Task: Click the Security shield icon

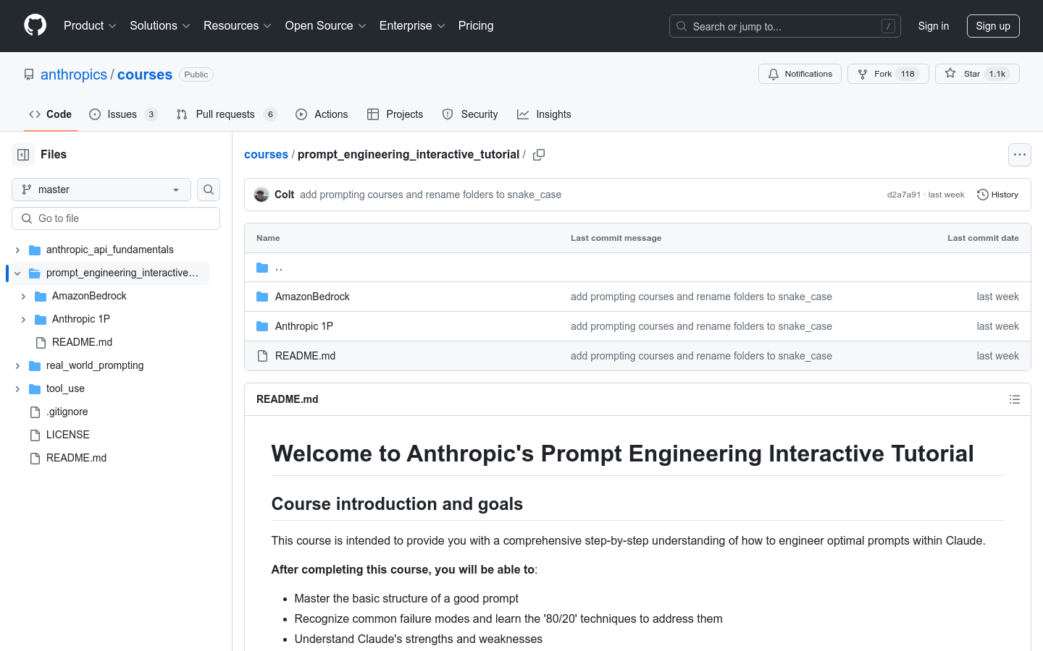Action: tap(448, 114)
